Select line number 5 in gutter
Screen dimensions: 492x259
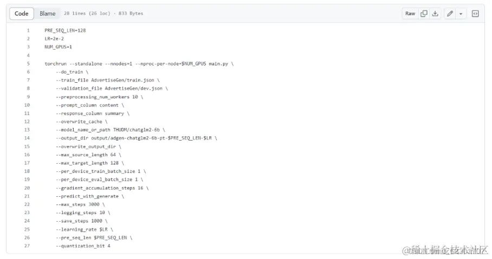[28, 64]
